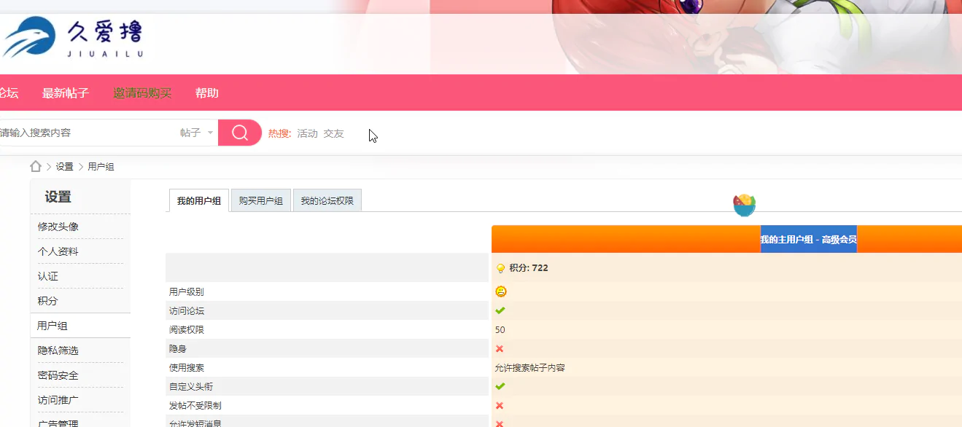This screenshot has width=962, height=427.
Task: Click the 活动 hot search link
Action: (x=307, y=133)
